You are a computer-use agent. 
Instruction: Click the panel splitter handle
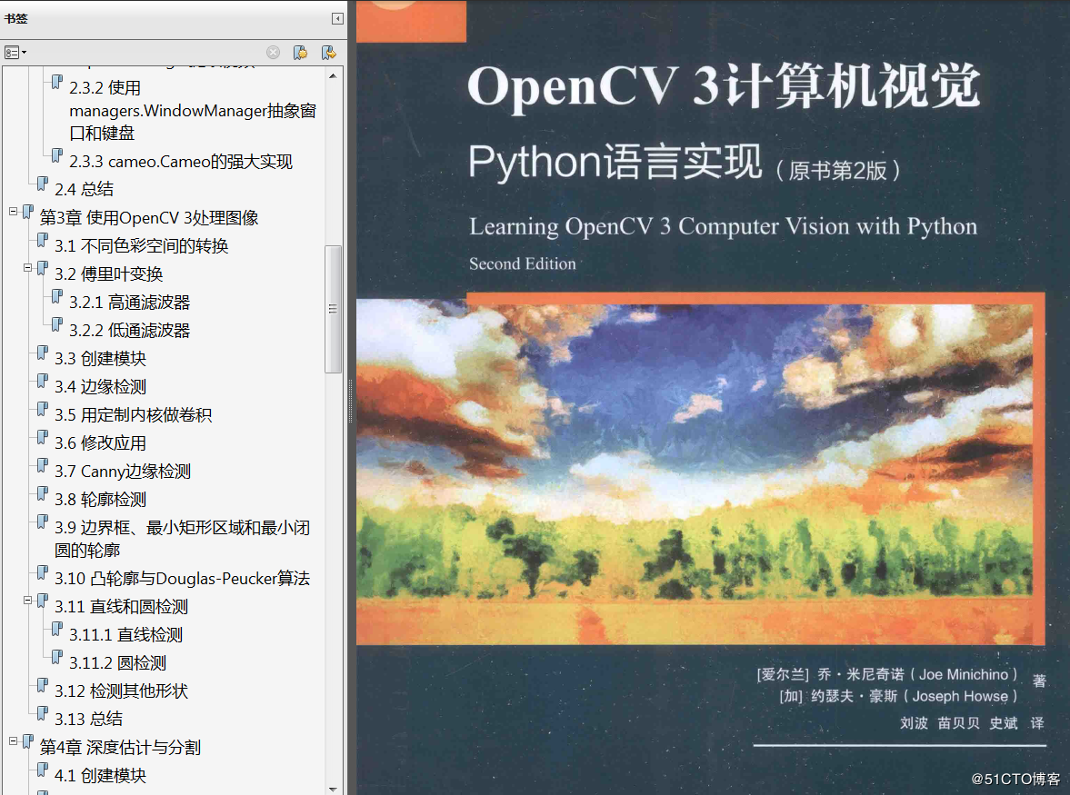tap(351, 401)
